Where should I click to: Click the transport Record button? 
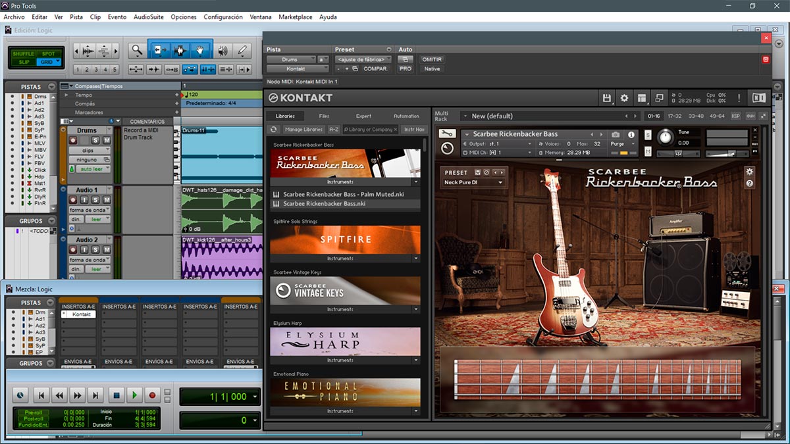152,395
